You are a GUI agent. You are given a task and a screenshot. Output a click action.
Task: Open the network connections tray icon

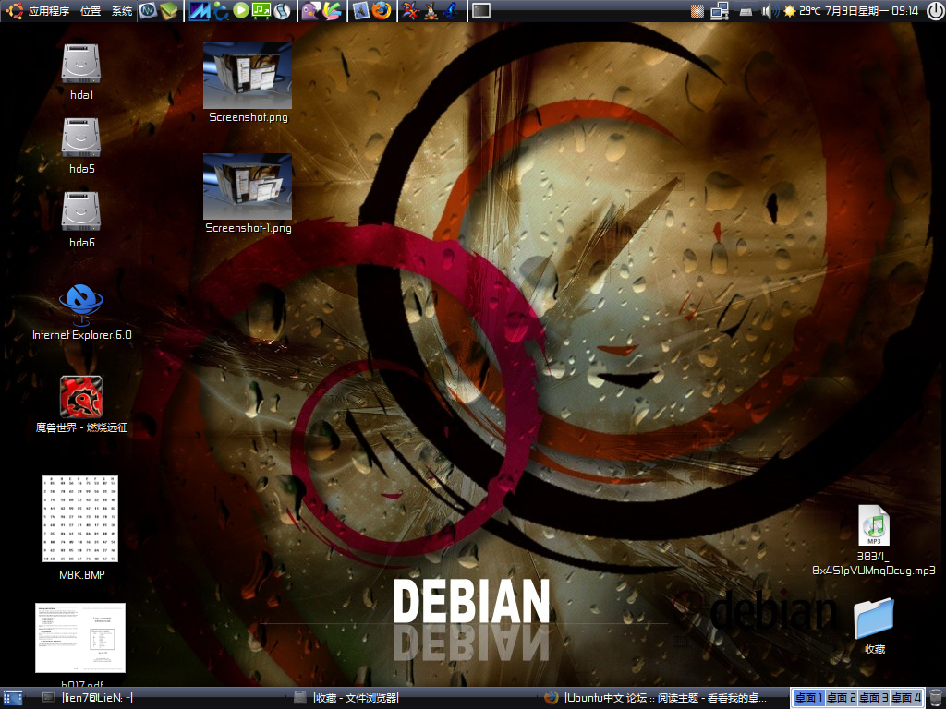(x=719, y=11)
